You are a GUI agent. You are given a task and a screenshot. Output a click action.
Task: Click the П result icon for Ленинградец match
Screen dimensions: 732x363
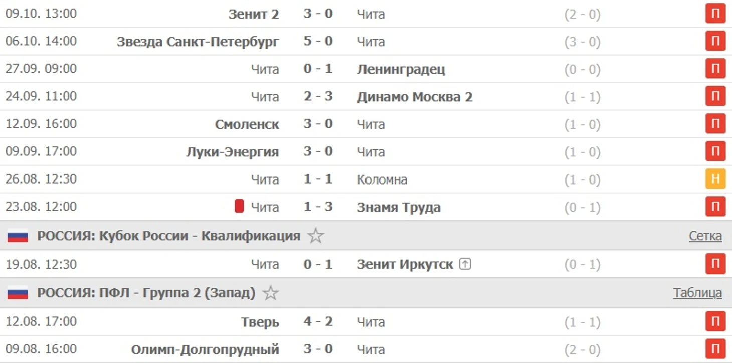click(x=715, y=69)
